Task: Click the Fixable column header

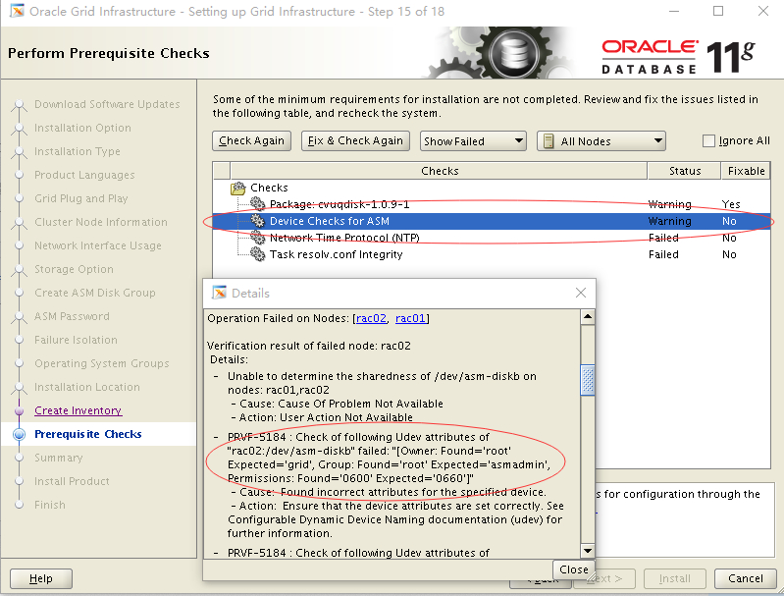Action: coord(746,171)
